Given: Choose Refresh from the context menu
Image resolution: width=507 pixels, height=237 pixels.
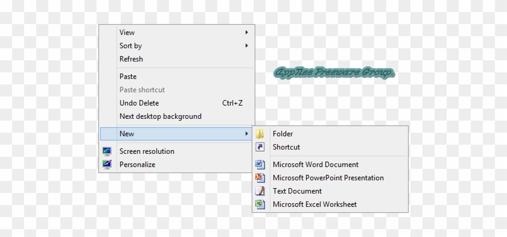Looking at the screenshot, I should click(x=177, y=58).
